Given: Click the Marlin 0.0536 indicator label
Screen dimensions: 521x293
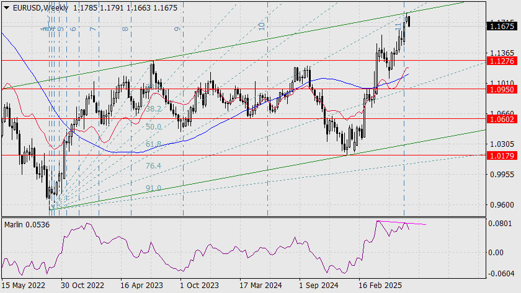Looking at the screenshot, I should pyautogui.click(x=27, y=225).
